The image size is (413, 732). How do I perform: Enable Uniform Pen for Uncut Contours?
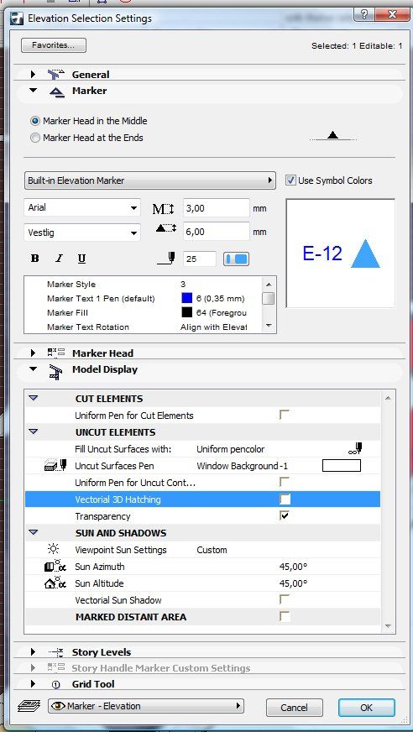pos(285,481)
